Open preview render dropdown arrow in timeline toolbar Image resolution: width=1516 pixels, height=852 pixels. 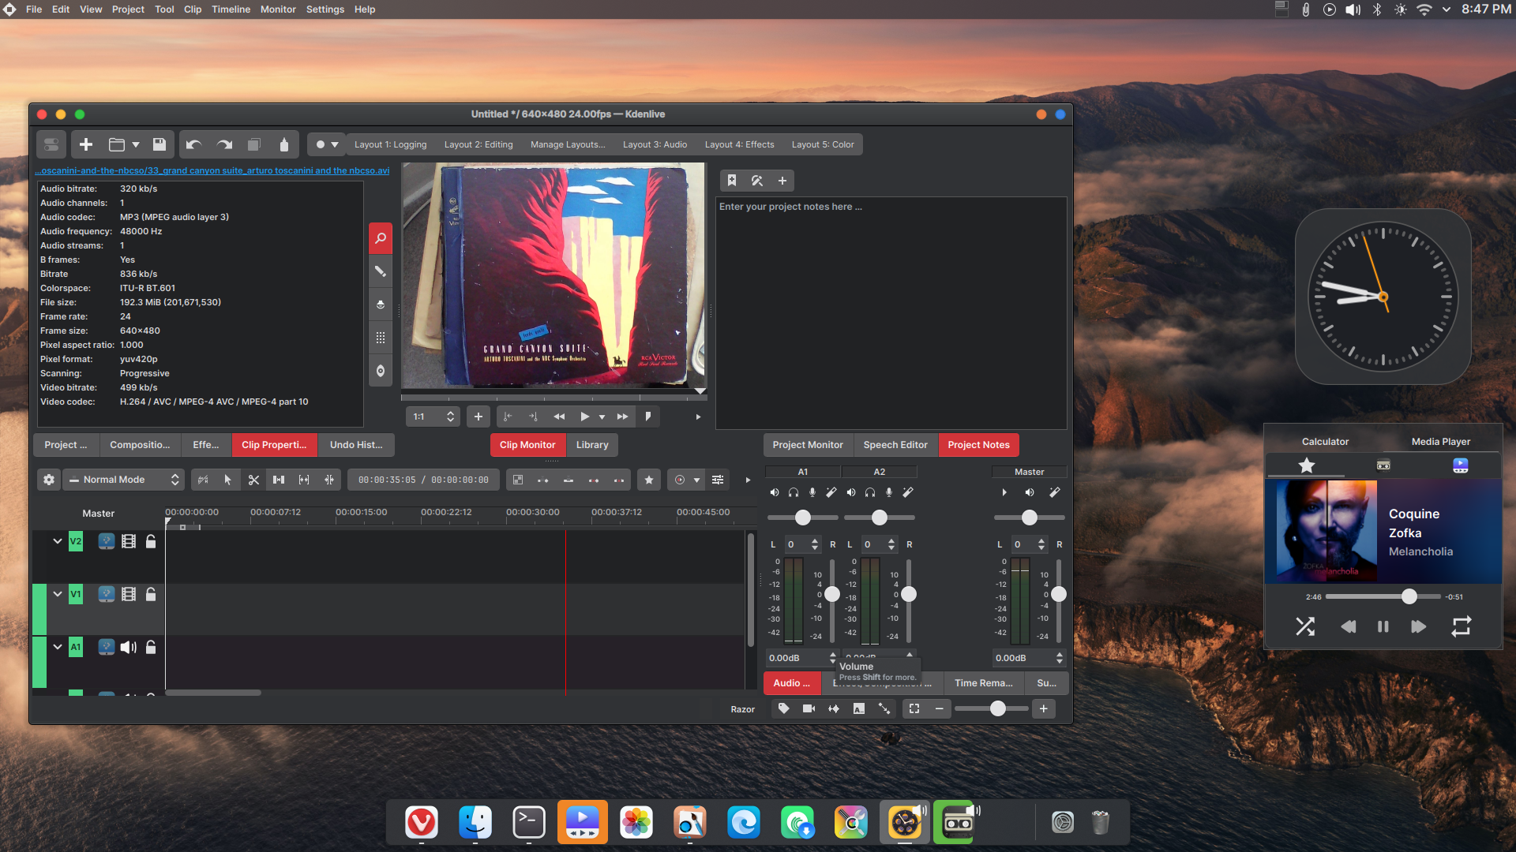[696, 480]
